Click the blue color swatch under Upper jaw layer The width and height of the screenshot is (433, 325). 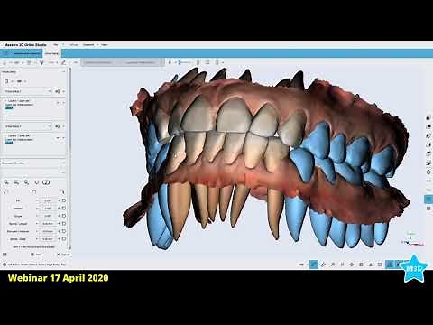9,107
